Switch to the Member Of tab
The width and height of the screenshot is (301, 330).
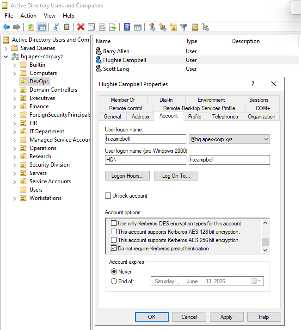click(123, 100)
